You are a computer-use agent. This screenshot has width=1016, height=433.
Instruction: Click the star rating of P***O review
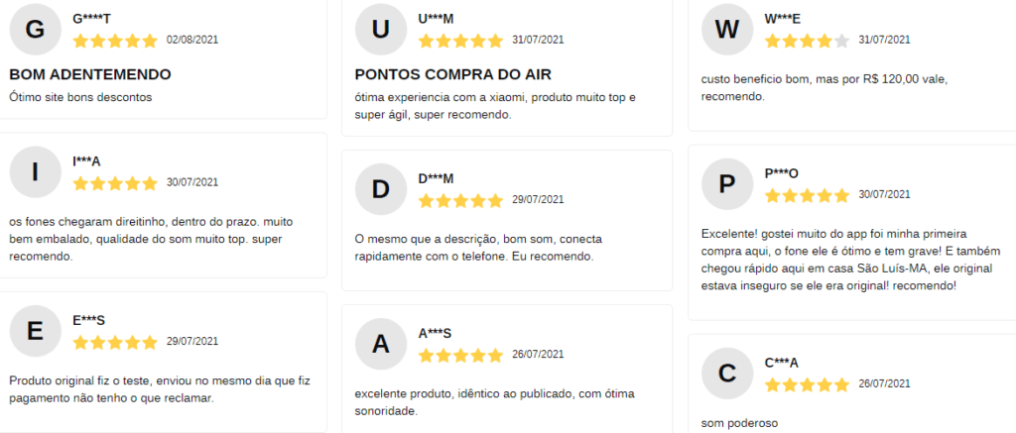(807, 195)
